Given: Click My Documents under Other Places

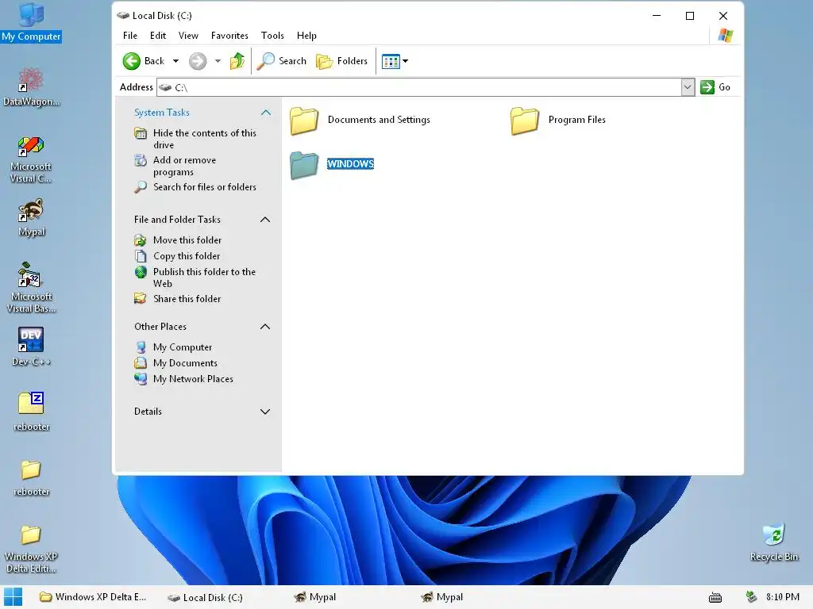Looking at the screenshot, I should [185, 363].
